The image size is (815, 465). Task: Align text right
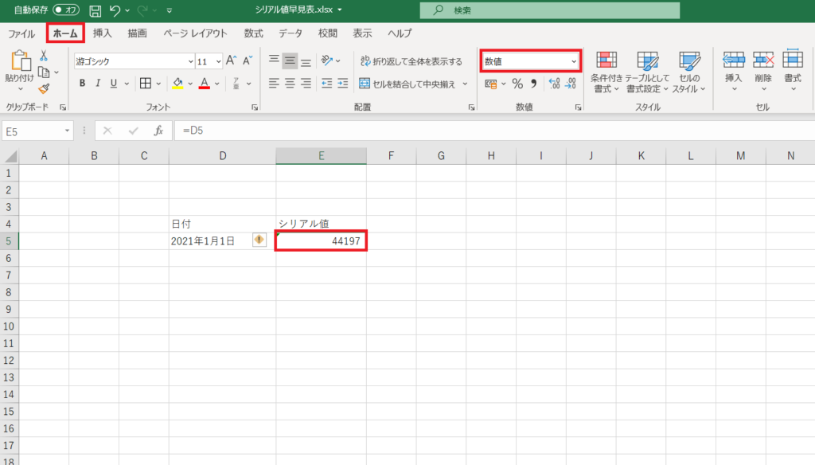click(306, 84)
